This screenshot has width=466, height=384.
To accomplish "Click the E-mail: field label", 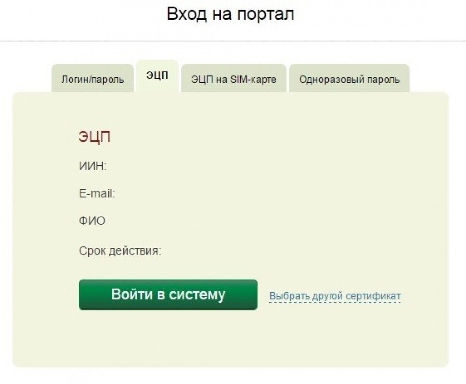I will click(97, 194).
